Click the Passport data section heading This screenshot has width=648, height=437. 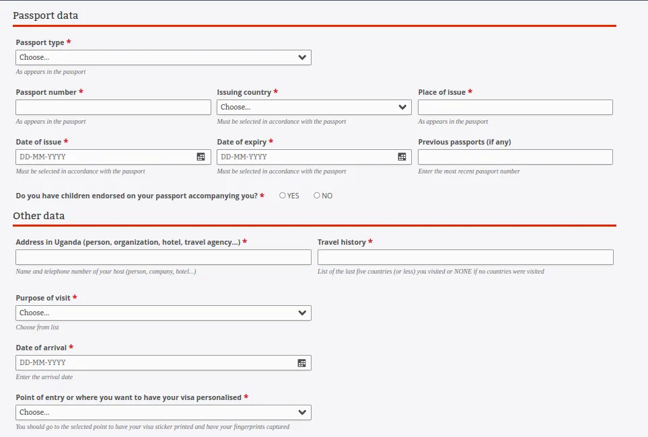[46, 15]
